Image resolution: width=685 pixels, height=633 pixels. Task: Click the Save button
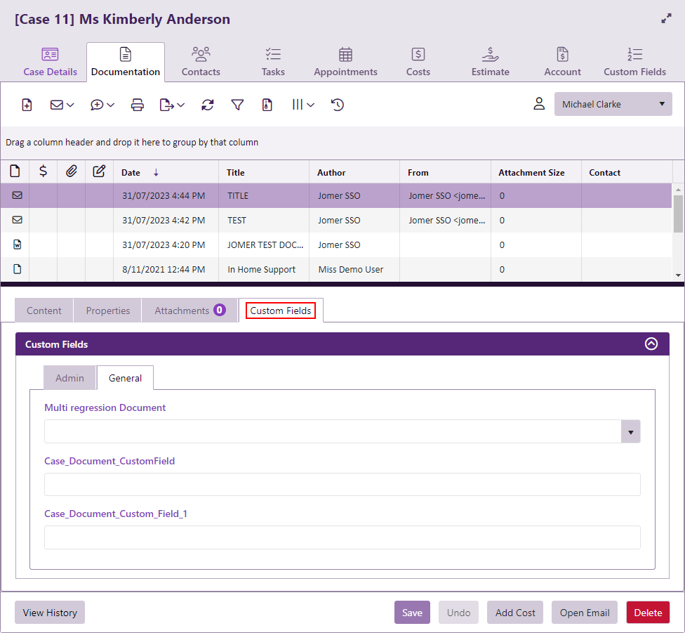point(412,613)
